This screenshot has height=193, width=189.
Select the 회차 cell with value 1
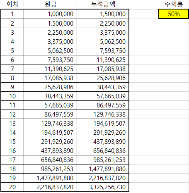12,14
